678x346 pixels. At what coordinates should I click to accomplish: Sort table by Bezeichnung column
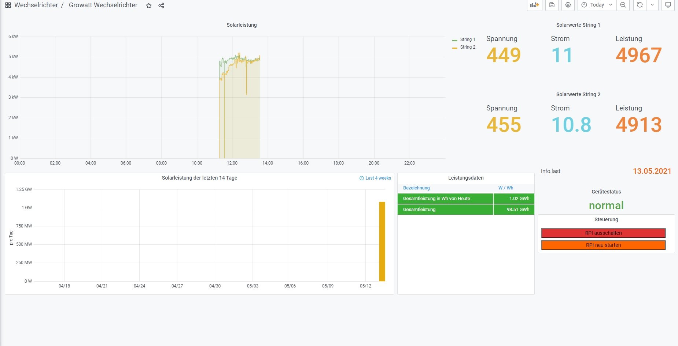(416, 188)
